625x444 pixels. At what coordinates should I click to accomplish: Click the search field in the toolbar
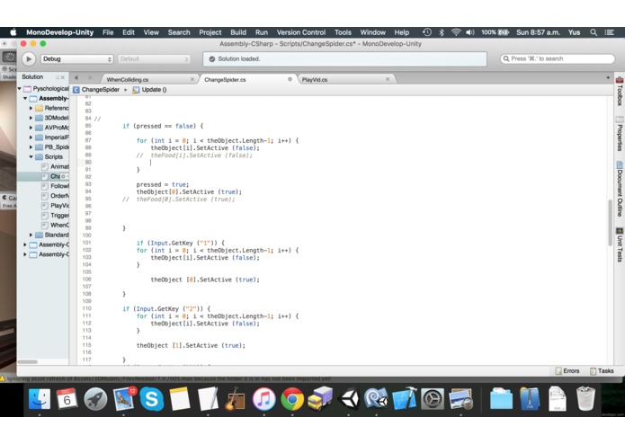click(x=558, y=58)
